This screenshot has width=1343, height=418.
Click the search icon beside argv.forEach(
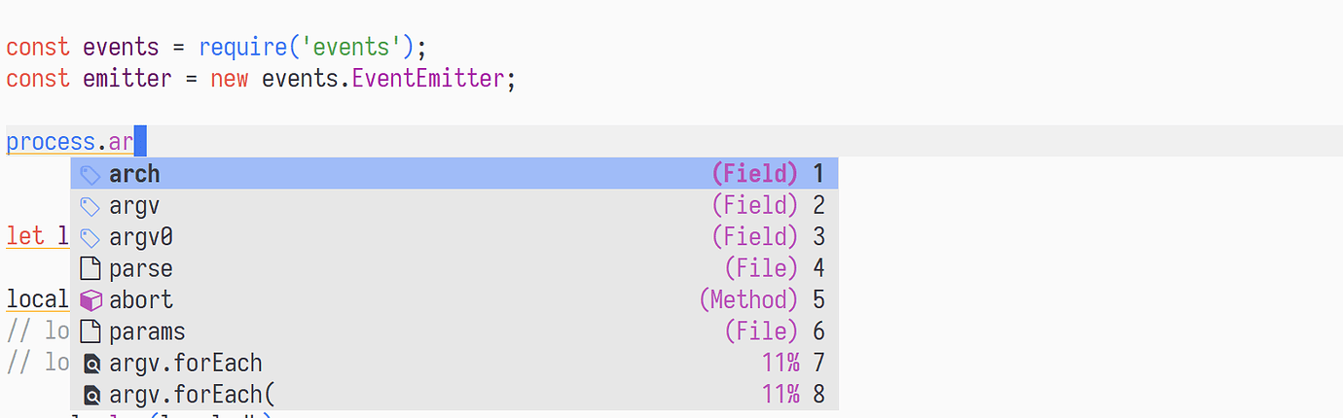[x=91, y=396]
